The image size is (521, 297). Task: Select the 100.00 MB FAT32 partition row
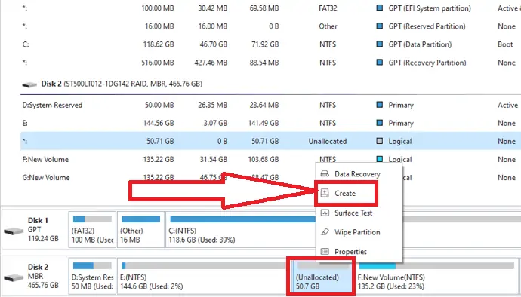pos(270,8)
